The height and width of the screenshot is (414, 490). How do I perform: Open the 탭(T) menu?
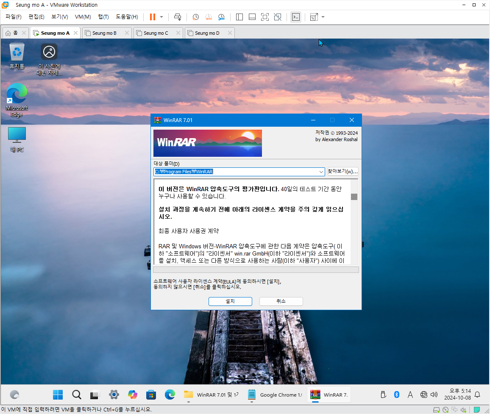click(x=103, y=17)
